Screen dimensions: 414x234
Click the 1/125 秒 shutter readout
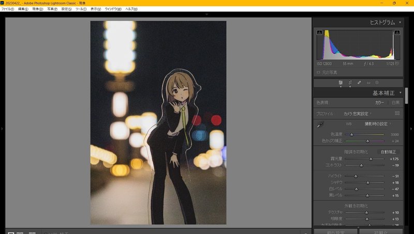coord(392,64)
